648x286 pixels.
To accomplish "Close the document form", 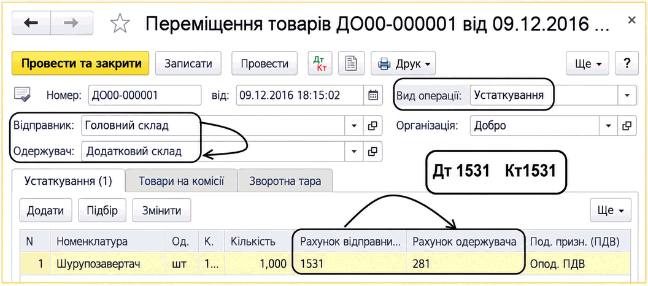I will (631, 20).
